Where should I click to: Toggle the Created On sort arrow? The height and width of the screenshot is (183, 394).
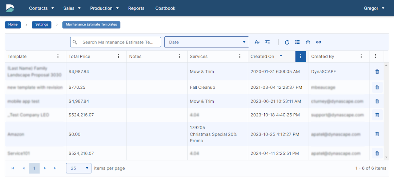(x=281, y=56)
